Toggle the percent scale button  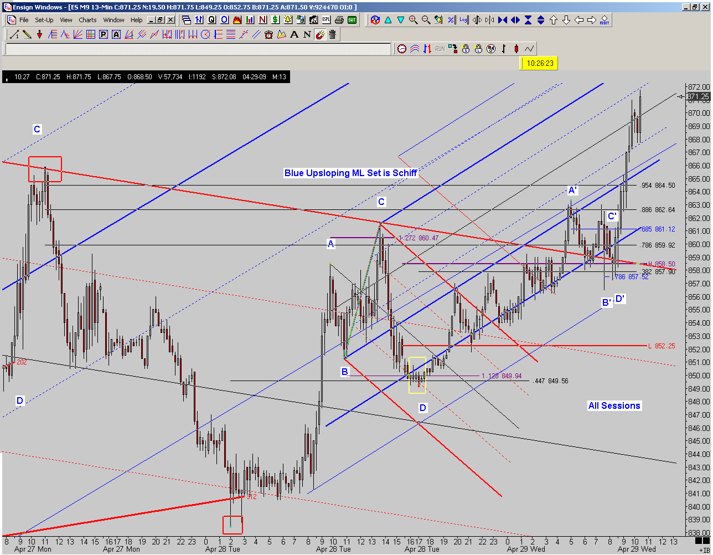click(x=451, y=20)
